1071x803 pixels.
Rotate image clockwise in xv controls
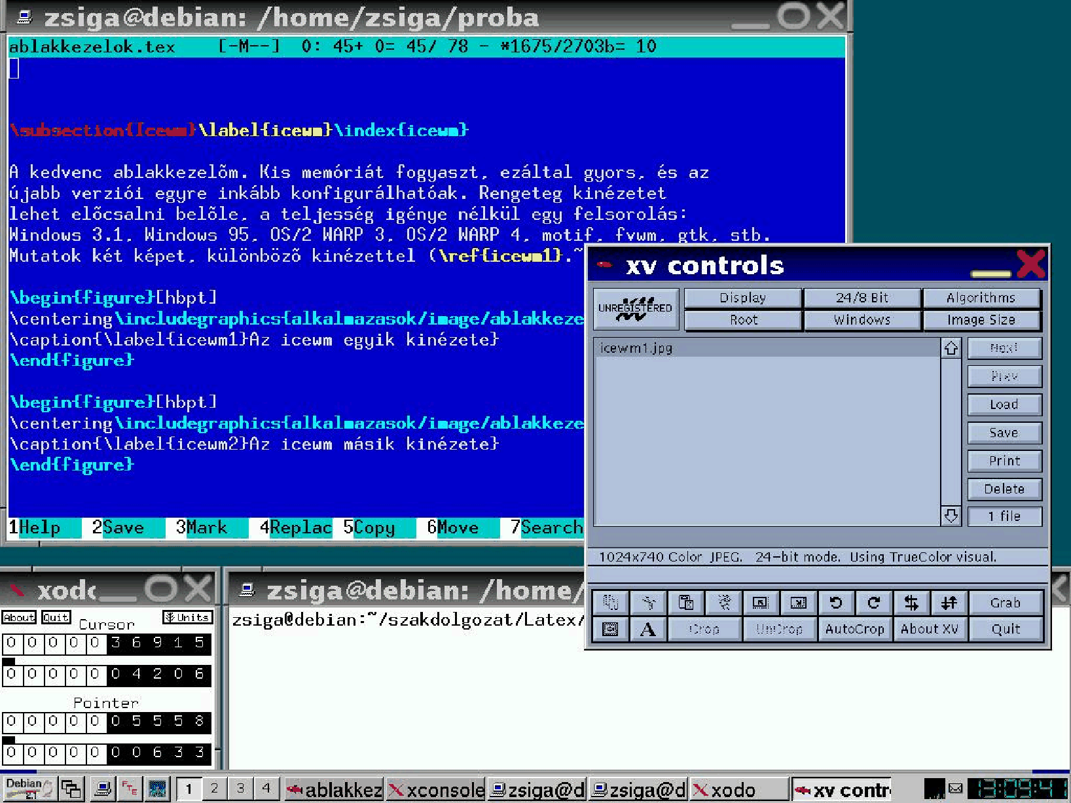pyautogui.click(x=874, y=602)
